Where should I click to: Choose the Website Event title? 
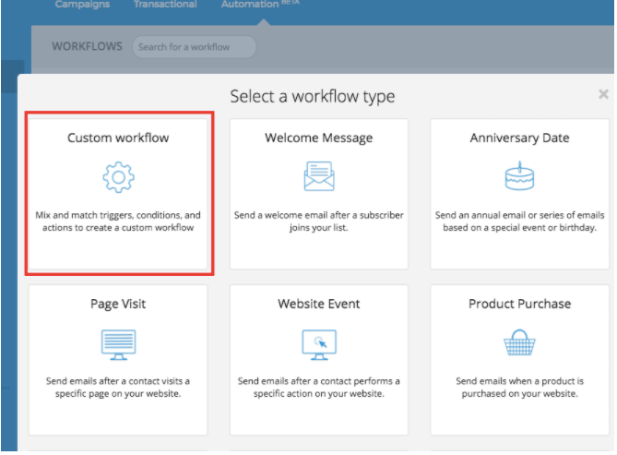tap(319, 304)
